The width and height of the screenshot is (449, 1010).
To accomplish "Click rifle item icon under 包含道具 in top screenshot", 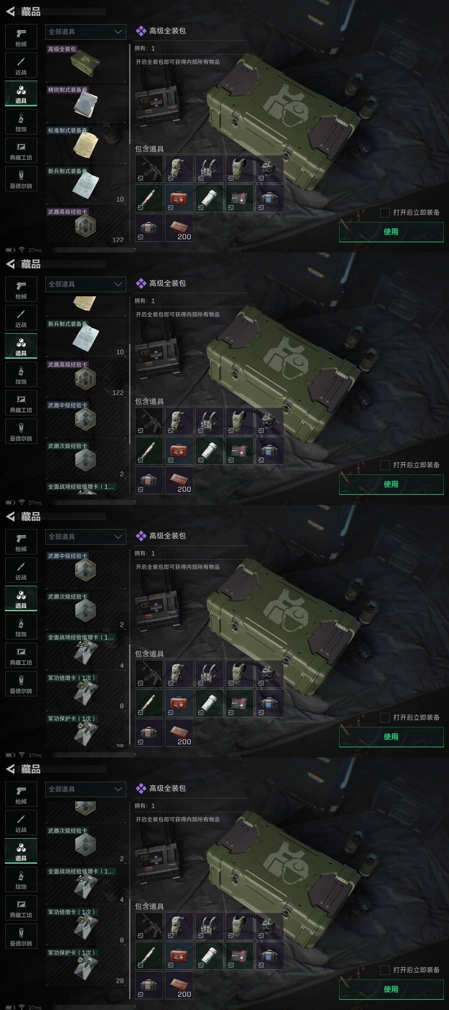I will pyautogui.click(x=149, y=169).
